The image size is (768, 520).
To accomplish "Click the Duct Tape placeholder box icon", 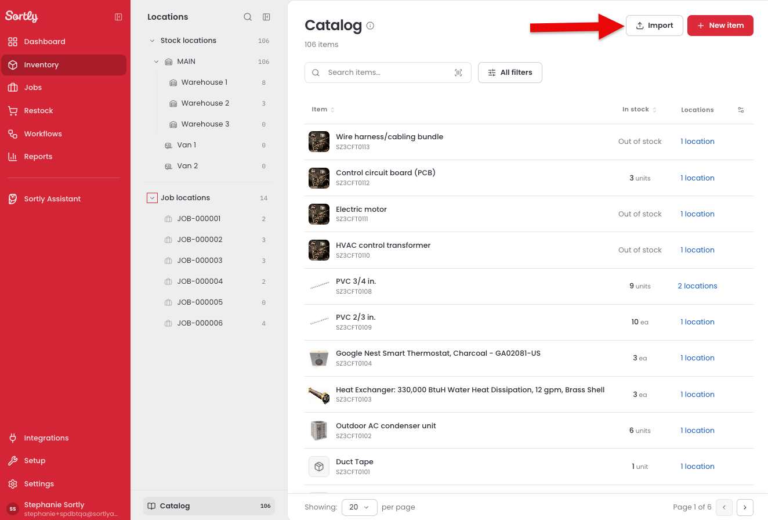I will click(x=319, y=467).
